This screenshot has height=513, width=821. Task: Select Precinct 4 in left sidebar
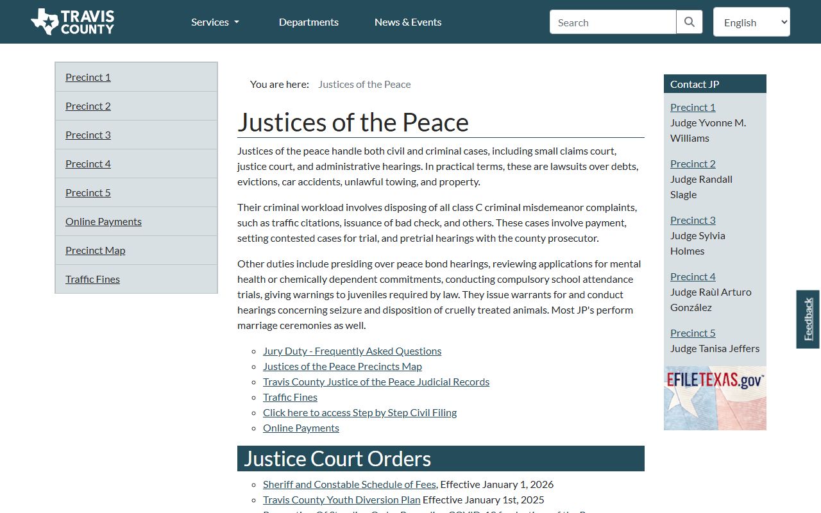(88, 164)
